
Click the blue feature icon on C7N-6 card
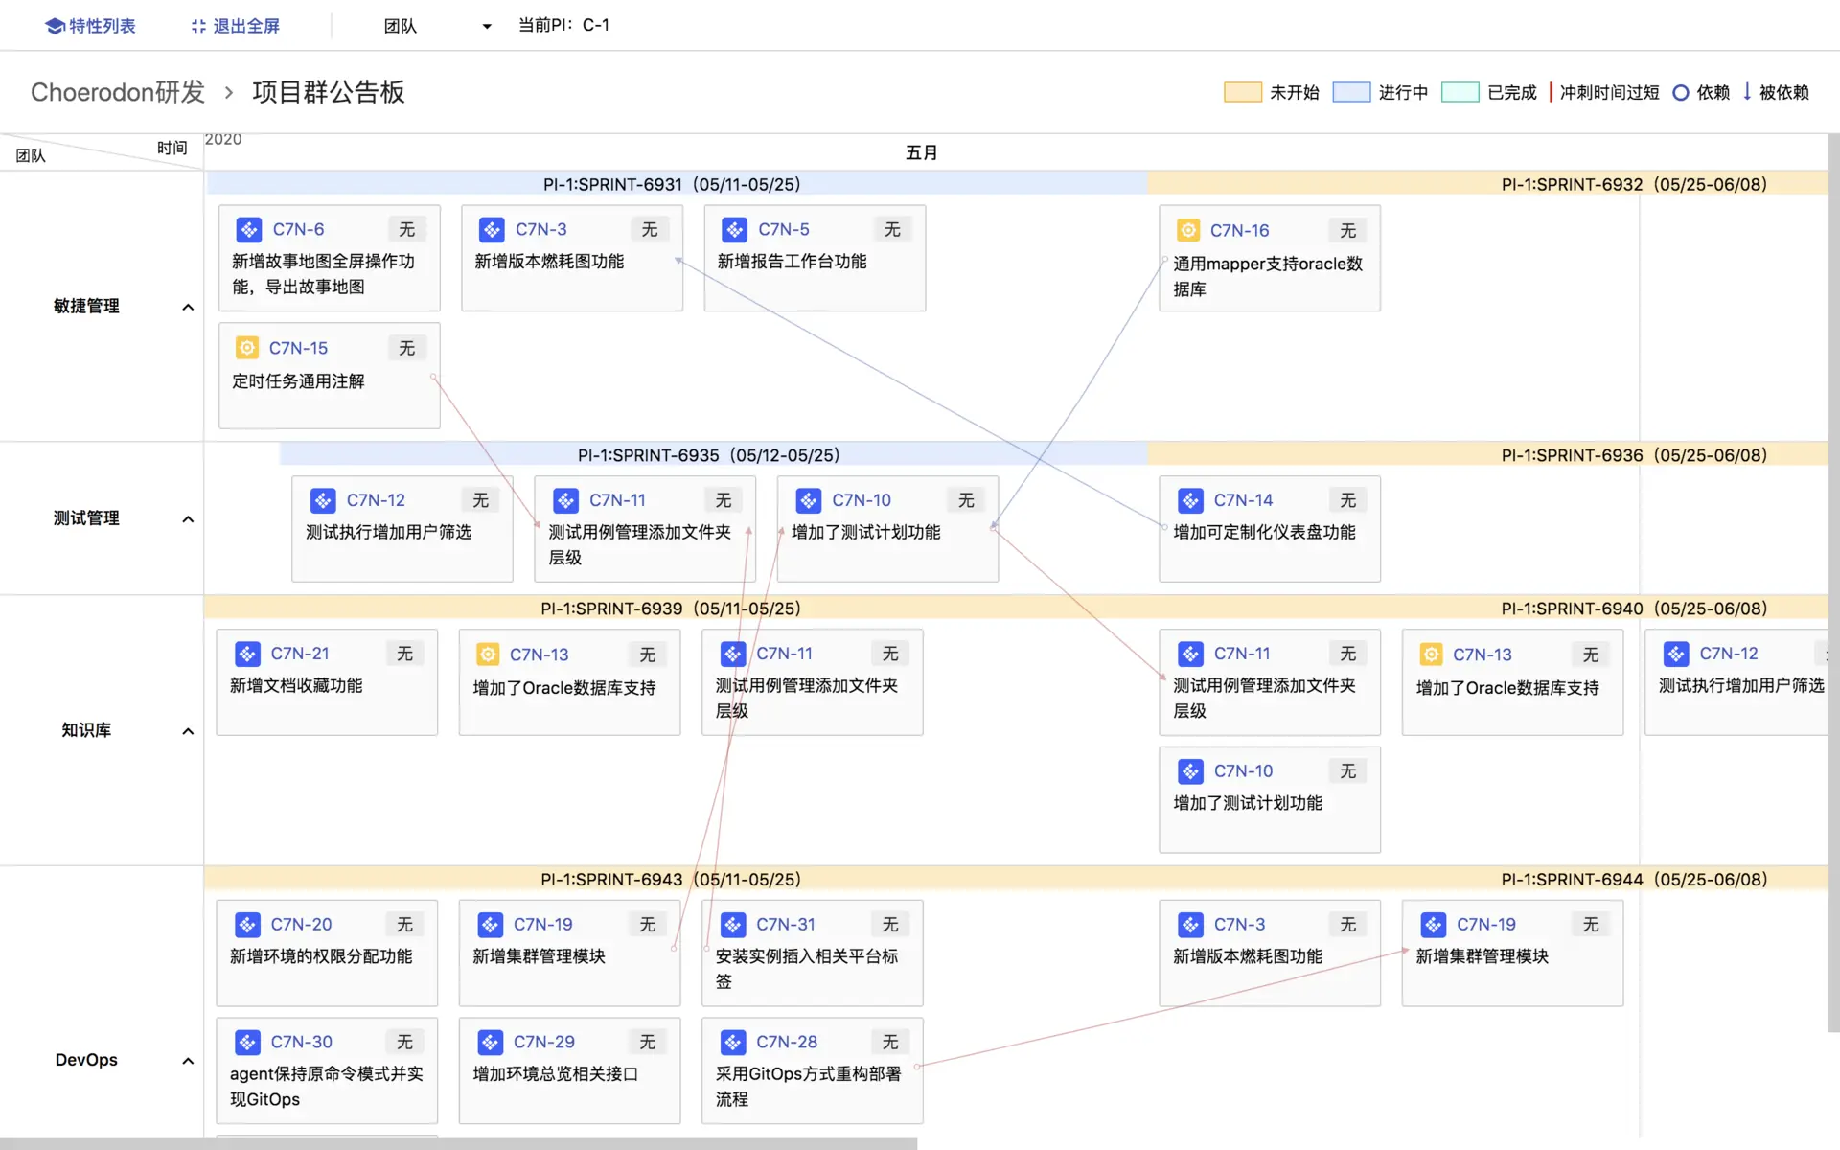tap(249, 230)
